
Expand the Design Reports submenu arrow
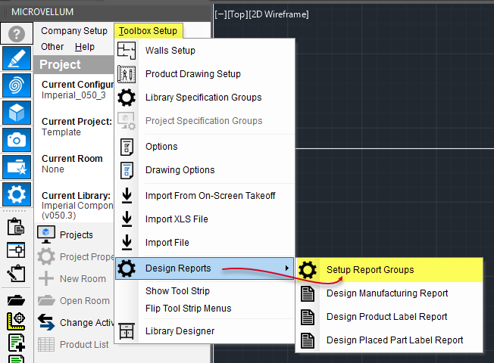286,268
